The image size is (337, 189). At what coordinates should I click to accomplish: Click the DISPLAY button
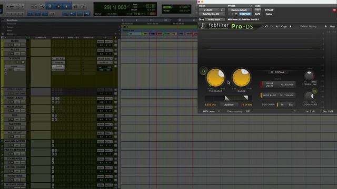(x=277, y=72)
